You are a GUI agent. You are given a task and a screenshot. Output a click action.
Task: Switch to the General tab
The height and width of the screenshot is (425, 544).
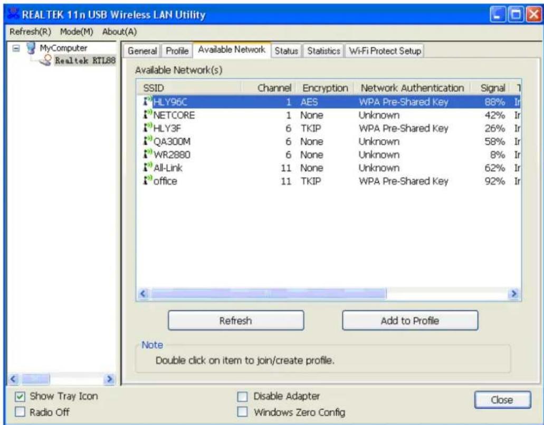[x=142, y=51]
